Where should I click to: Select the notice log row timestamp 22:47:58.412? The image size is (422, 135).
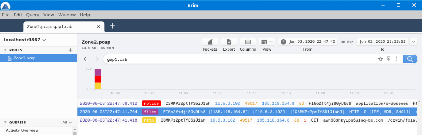click(x=108, y=103)
